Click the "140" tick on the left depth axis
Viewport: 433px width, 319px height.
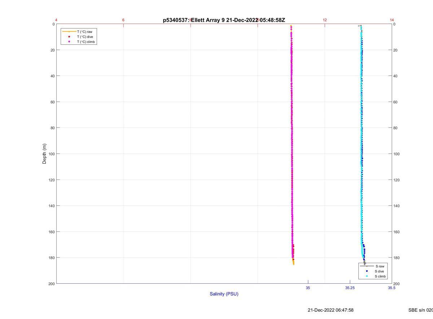pos(51,206)
